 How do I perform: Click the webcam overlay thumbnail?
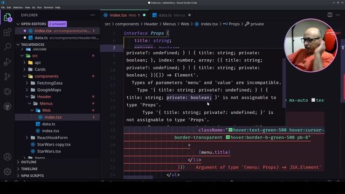(311, 45)
